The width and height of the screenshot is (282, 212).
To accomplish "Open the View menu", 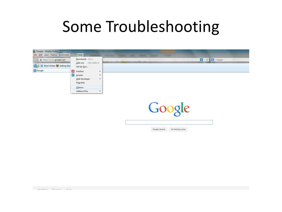I will click(x=46, y=55).
